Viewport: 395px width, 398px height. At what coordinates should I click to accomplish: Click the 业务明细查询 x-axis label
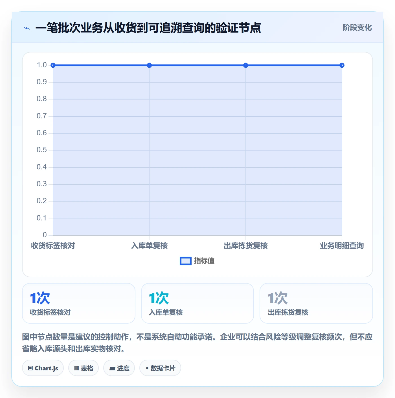coord(342,246)
